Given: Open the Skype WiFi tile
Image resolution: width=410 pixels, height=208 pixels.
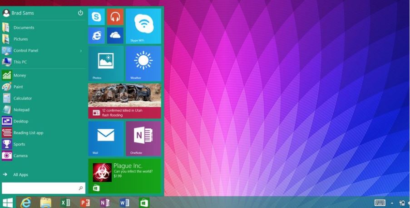Looking at the screenshot, I should tap(143, 26).
